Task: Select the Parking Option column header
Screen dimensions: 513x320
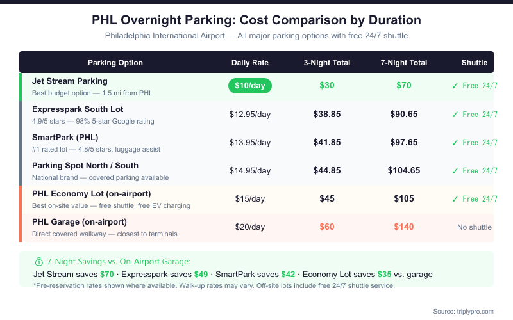Action: coord(115,63)
